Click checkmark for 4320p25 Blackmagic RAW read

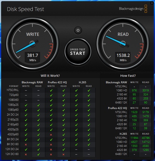point(38,130)
